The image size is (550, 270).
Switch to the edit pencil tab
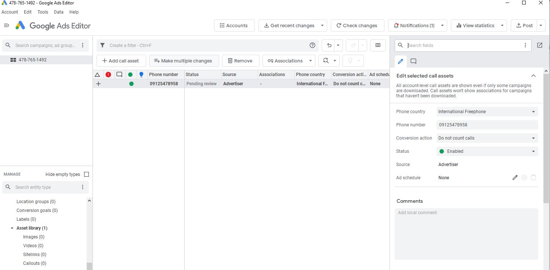click(401, 61)
